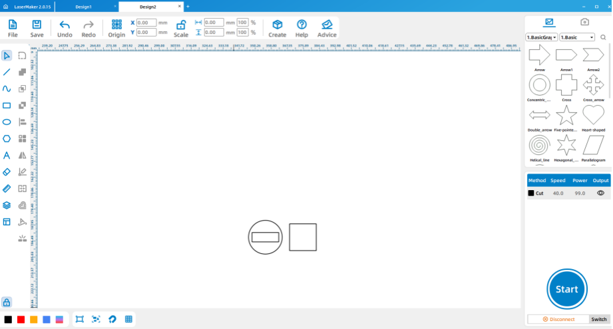The width and height of the screenshot is (613, 329).
Task: Select the Polygon hexagon tool
Action: point(7,138)
